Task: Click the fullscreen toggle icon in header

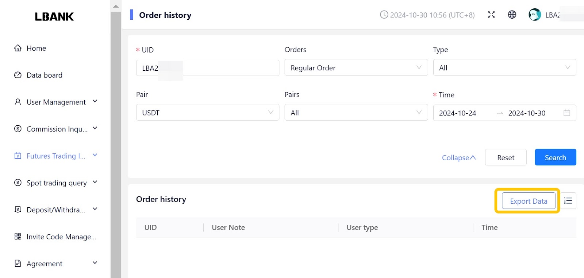Action: [x=491, y=15]
